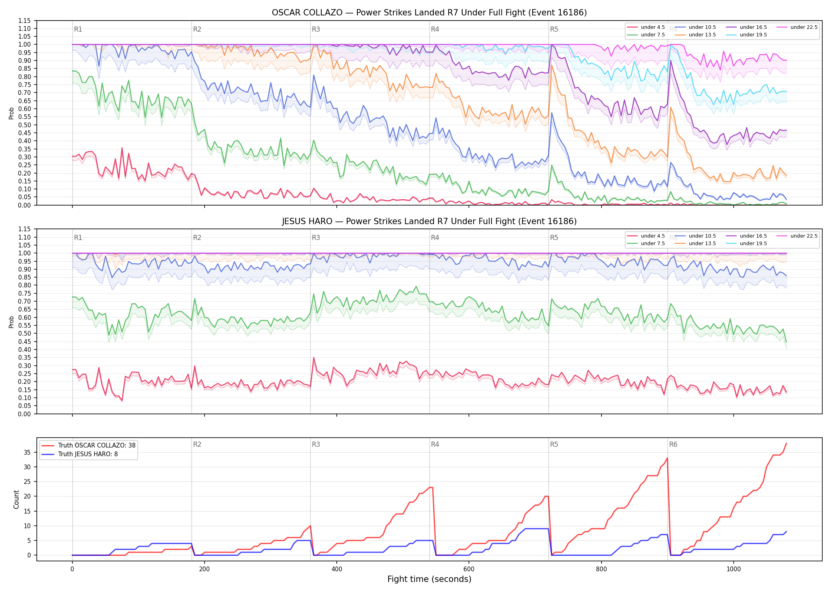The width and height of the screenshot is (831, 593).
Task: Click the 'Fight time (seconds)' axis label
Action: pos(429,579)
